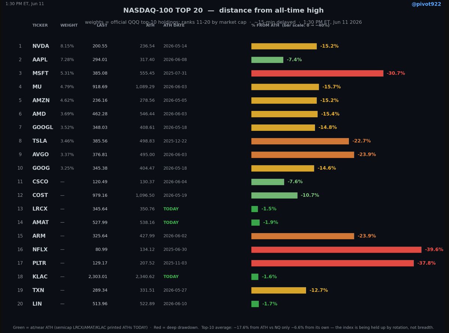Click the footer note about rotation
Viewport: 449px width, 333px height.
223,327
